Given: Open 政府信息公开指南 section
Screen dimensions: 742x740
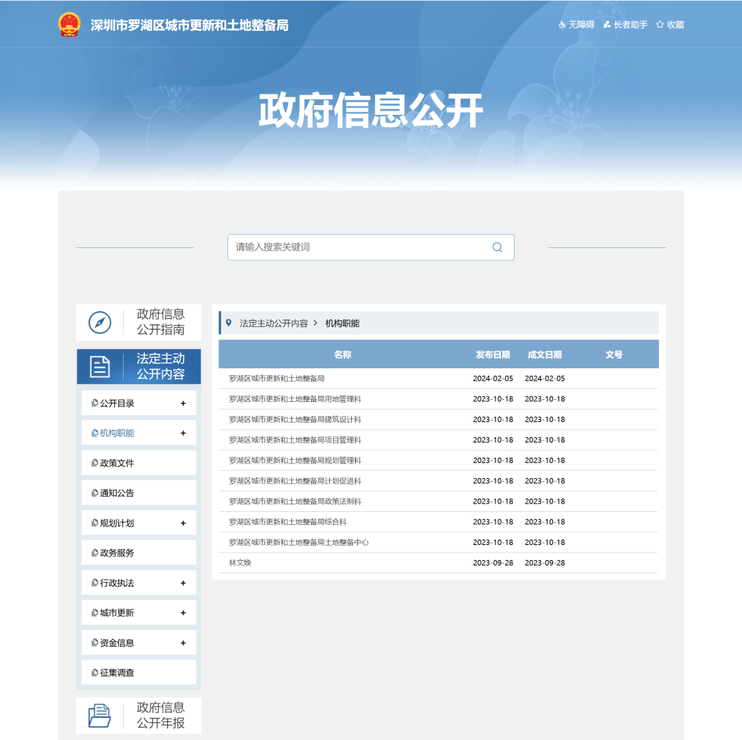Looking at the screenshot, I should (x=139, y=322).
